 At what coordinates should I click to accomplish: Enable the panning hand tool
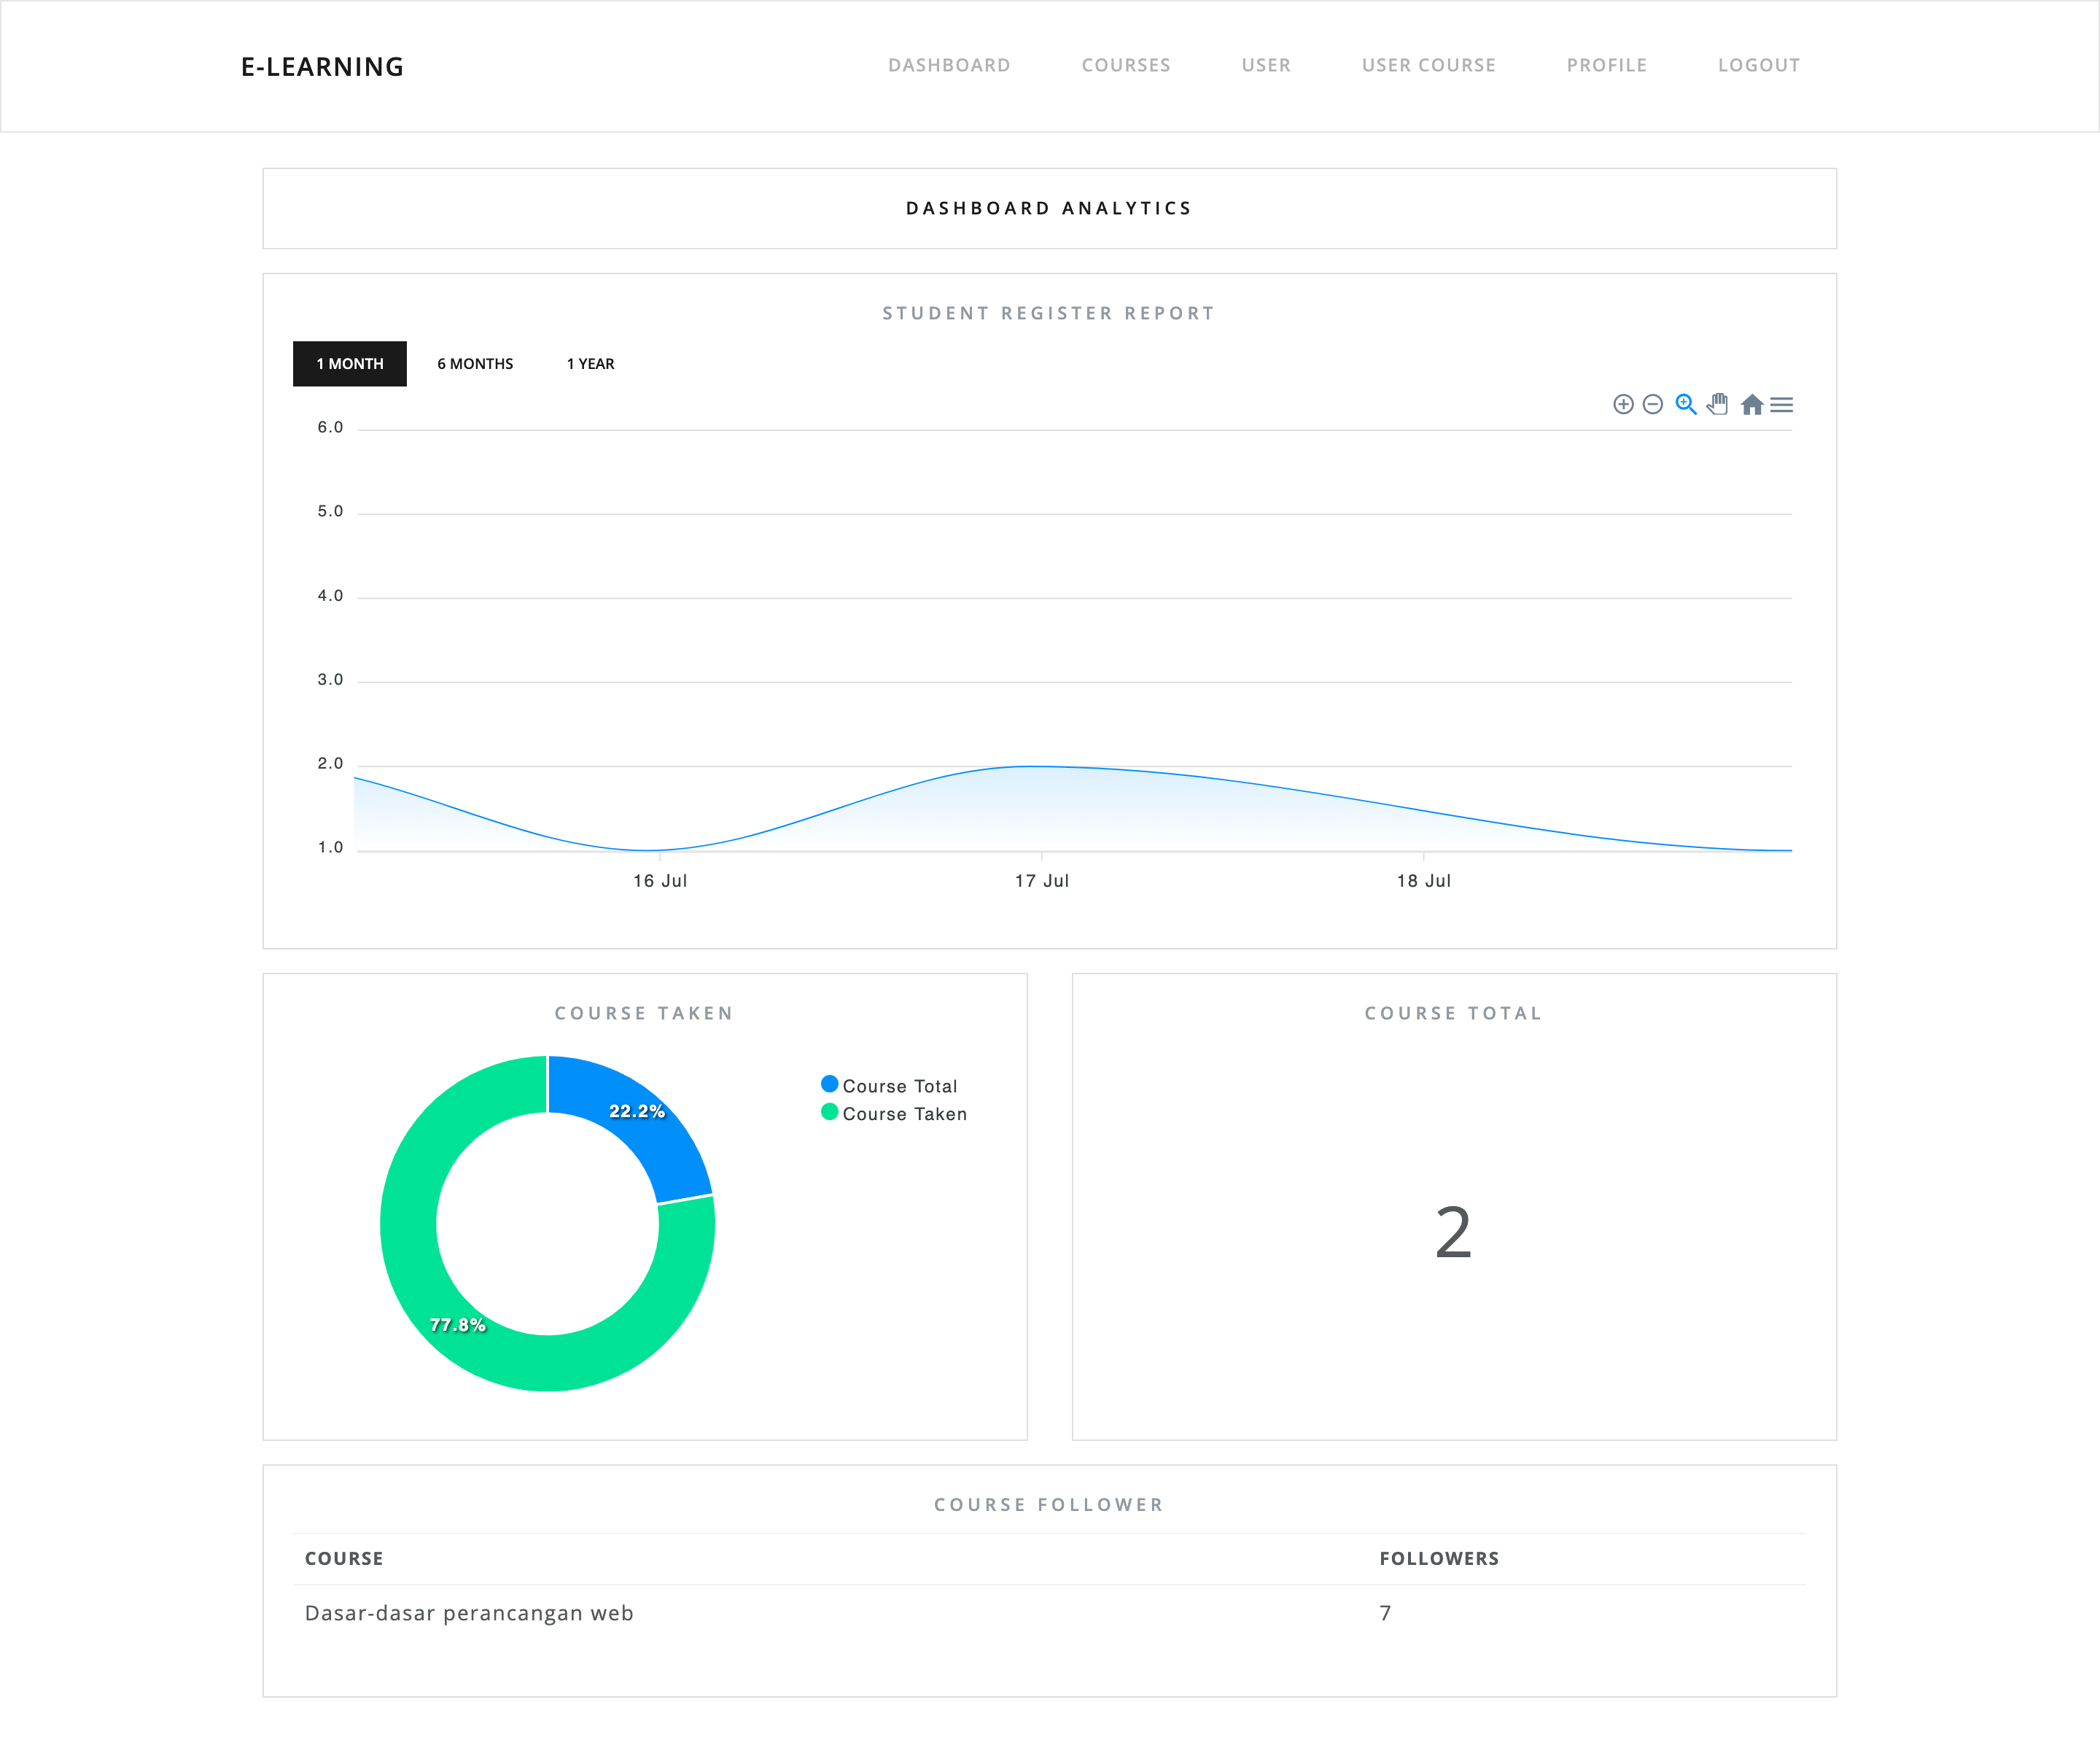click(x=1718, y=404)
